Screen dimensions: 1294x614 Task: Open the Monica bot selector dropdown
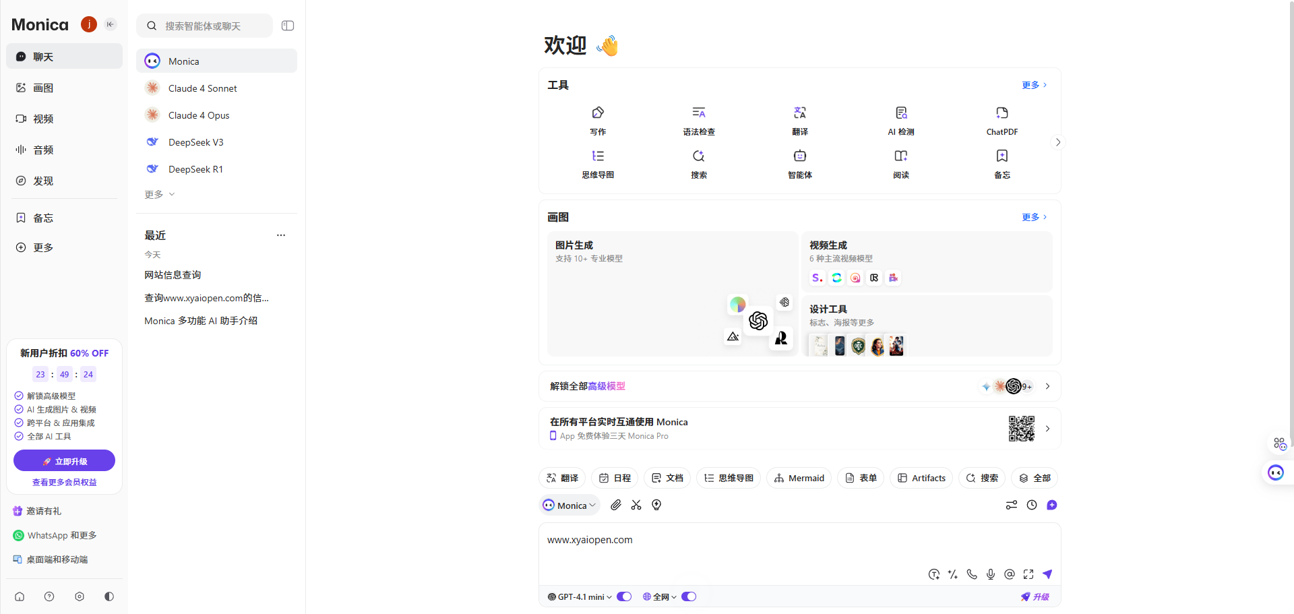(x=569, y=505)
